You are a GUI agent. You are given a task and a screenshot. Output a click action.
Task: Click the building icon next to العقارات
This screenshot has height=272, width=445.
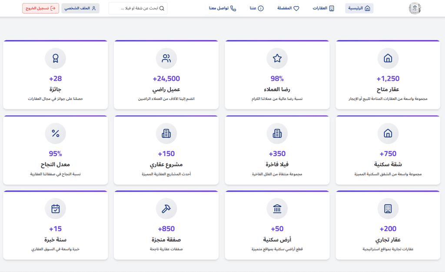coord(332,8)
